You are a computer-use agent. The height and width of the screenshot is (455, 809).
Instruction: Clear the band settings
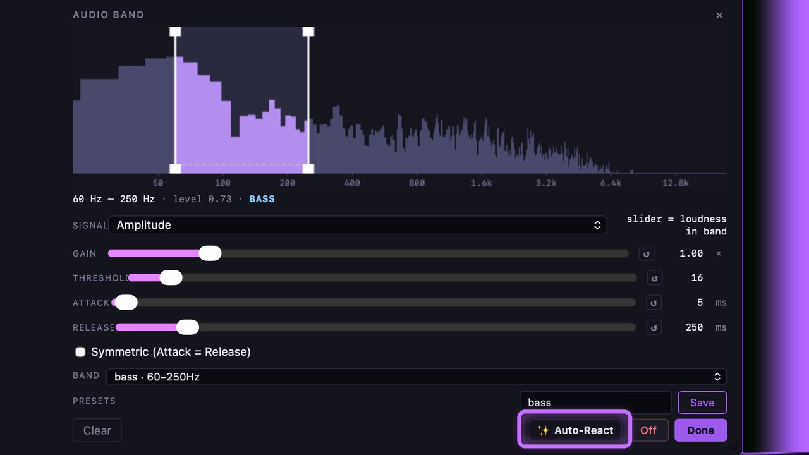(x=97, y=430)
